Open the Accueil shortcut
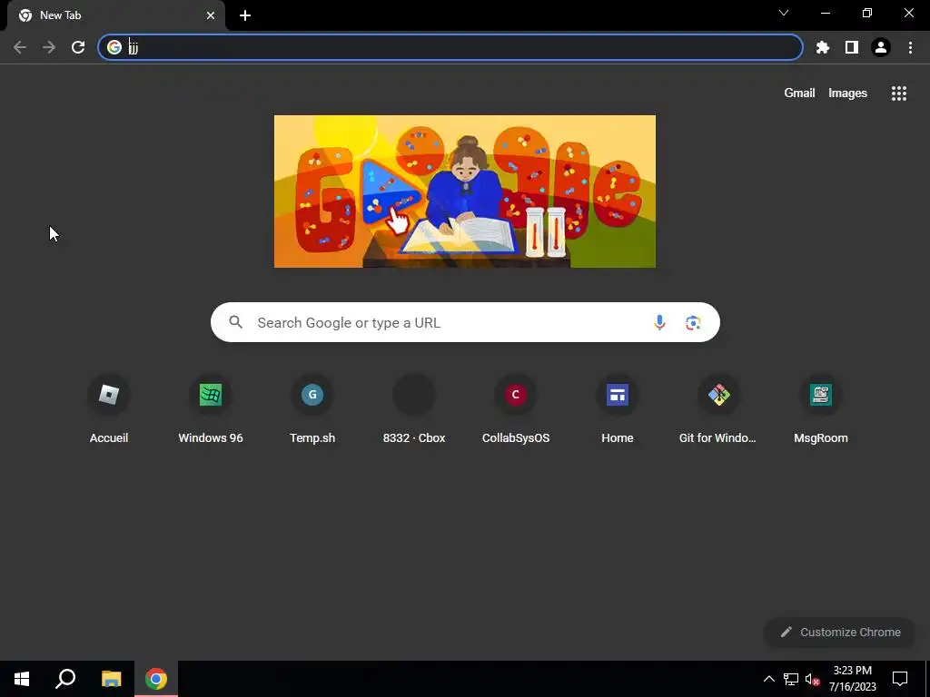The image size is (930, 697). (109, 409)
